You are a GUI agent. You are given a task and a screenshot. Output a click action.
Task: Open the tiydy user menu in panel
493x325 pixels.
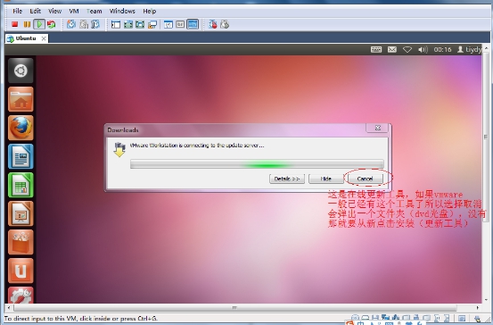(469, 49)
